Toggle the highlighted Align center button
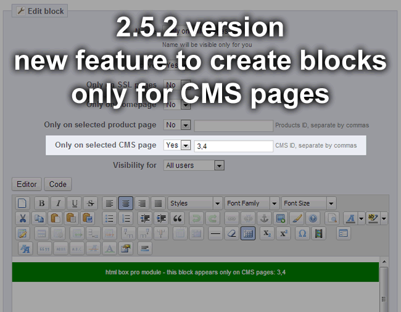This screenshot has width=401, height=312. pos(126,203)
